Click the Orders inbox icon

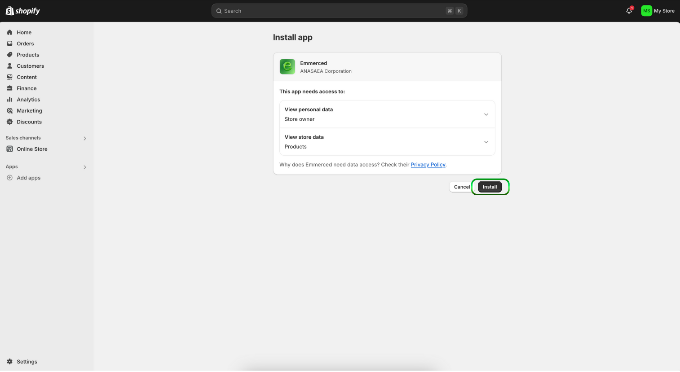[x=10, y=44]
